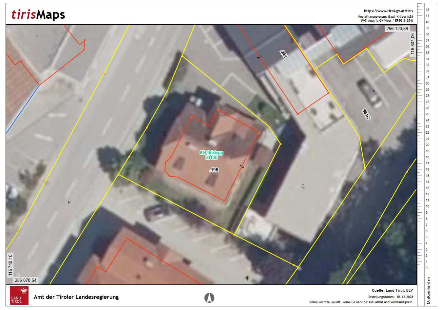The image size is (441, 310).
Task: Click parcel label 561/2
Action: point(366,114)
